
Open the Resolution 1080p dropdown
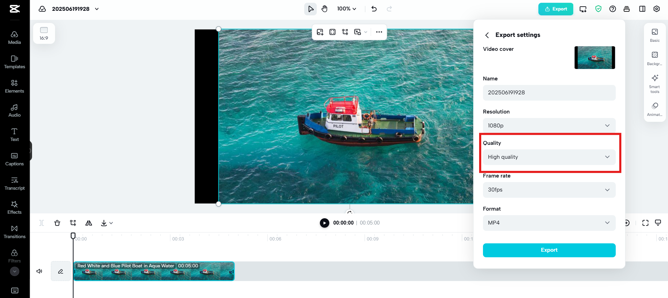(549, 126)
